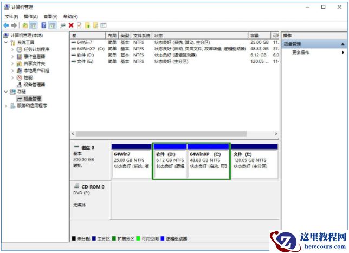This screenshot has height=253, width=349.
Task: Click the 共享文件夹 icon
Action: (x=20, y=63)
